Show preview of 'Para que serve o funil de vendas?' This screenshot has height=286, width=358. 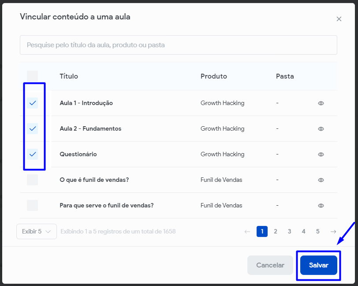pos(321,206)
